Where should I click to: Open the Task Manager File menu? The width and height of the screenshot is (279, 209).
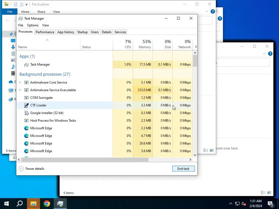[21, 25]
